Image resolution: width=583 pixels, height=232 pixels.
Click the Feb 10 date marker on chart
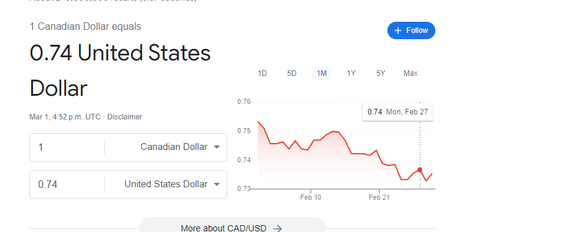311,197
